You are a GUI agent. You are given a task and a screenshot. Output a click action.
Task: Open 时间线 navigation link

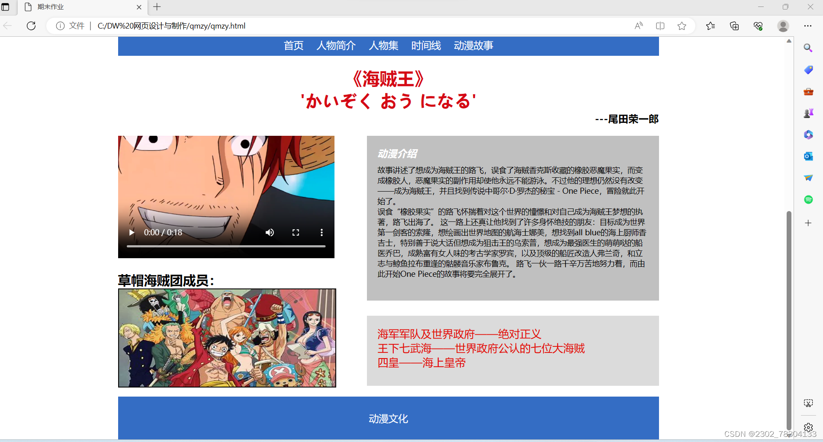pyautogui.click(x=426, y=46)
